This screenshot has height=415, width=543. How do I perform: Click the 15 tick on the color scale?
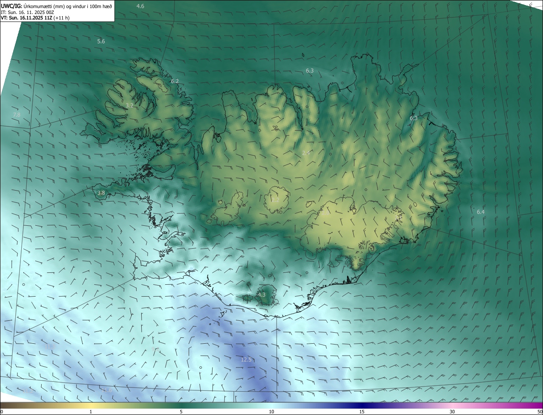(362, 412)
